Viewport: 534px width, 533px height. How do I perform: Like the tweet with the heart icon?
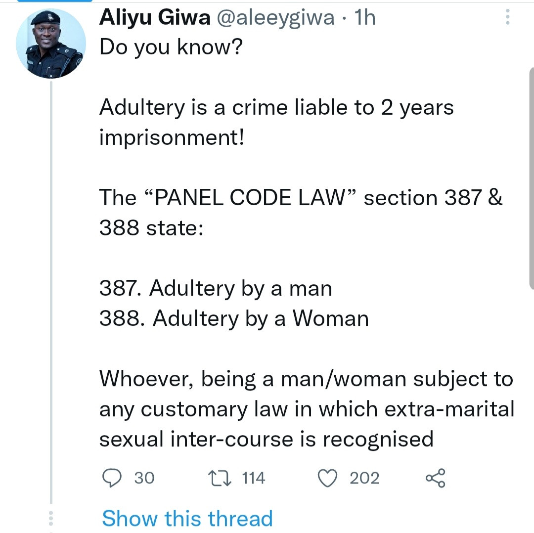[x=328, y=478]
